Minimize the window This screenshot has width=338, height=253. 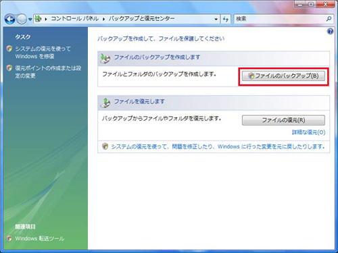300,5
